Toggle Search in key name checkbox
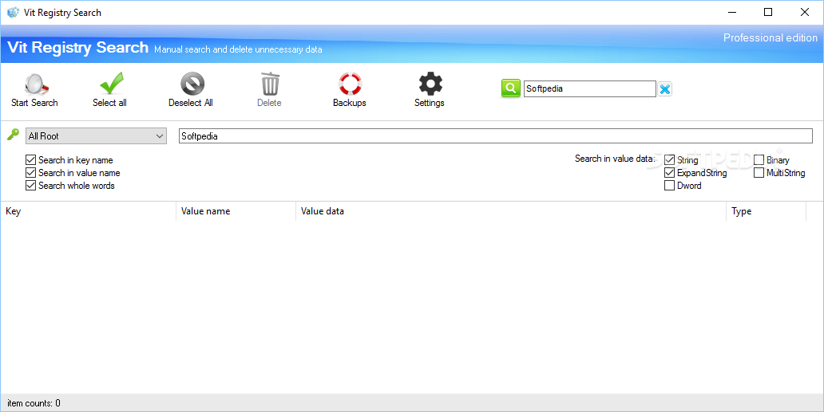 coord(30,160)
